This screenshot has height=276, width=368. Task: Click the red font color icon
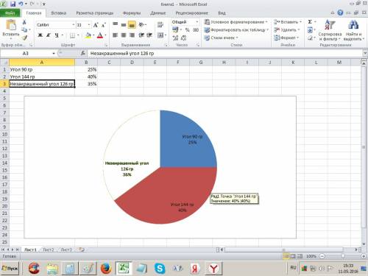[100, 35]
